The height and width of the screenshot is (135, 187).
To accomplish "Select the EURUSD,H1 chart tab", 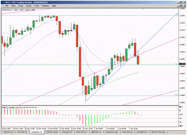I will 37,132.
